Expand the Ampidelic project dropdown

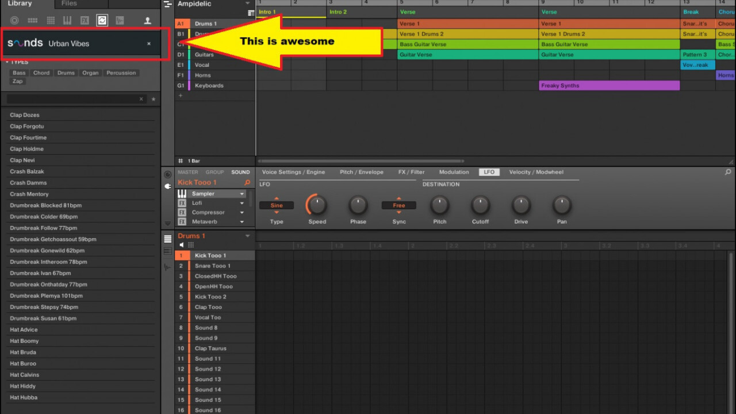[x=248, y=4]
